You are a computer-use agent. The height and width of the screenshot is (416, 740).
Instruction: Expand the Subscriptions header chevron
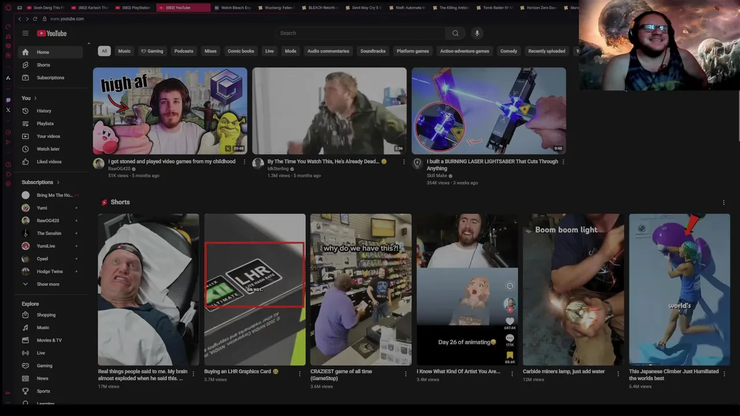[58, 183]
